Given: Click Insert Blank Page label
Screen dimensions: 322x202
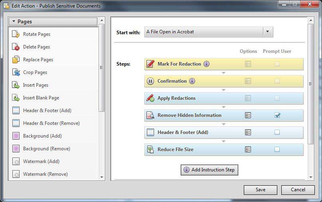Looking at the screenshot, I should [41, 98].
